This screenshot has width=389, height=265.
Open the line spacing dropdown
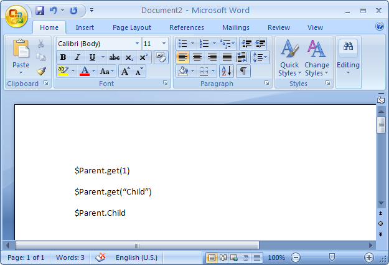tap(260, 57)
